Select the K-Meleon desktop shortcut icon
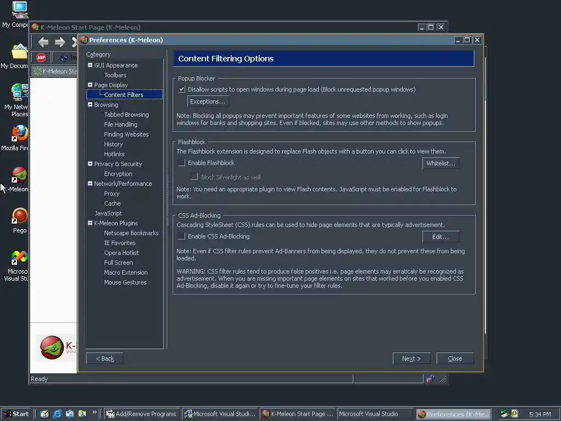The width and height of the screenshot is (561, 421). coord(19,175)
